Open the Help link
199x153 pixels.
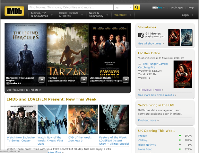point(191,7)
